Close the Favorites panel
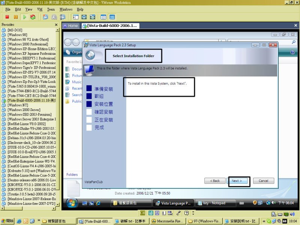Screen dimensions: 300x225 click(56, 25)
